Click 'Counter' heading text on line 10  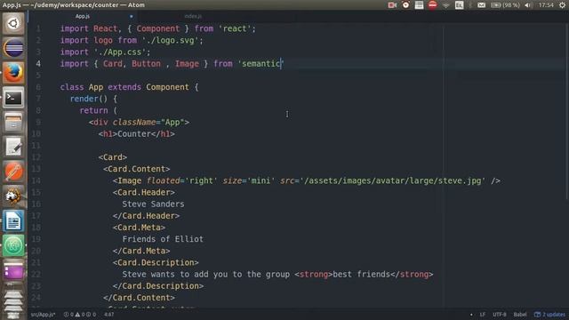pos(134,134)
